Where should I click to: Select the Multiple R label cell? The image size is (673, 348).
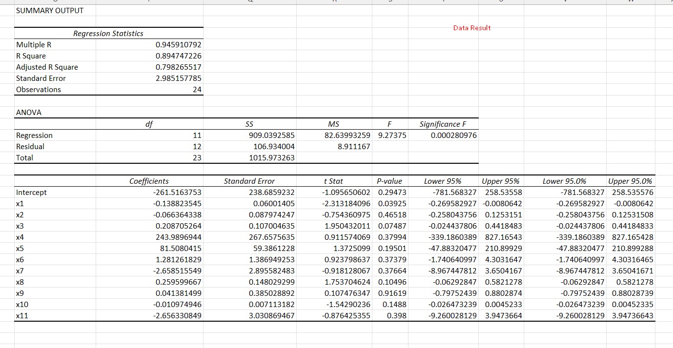pos(34,44)
